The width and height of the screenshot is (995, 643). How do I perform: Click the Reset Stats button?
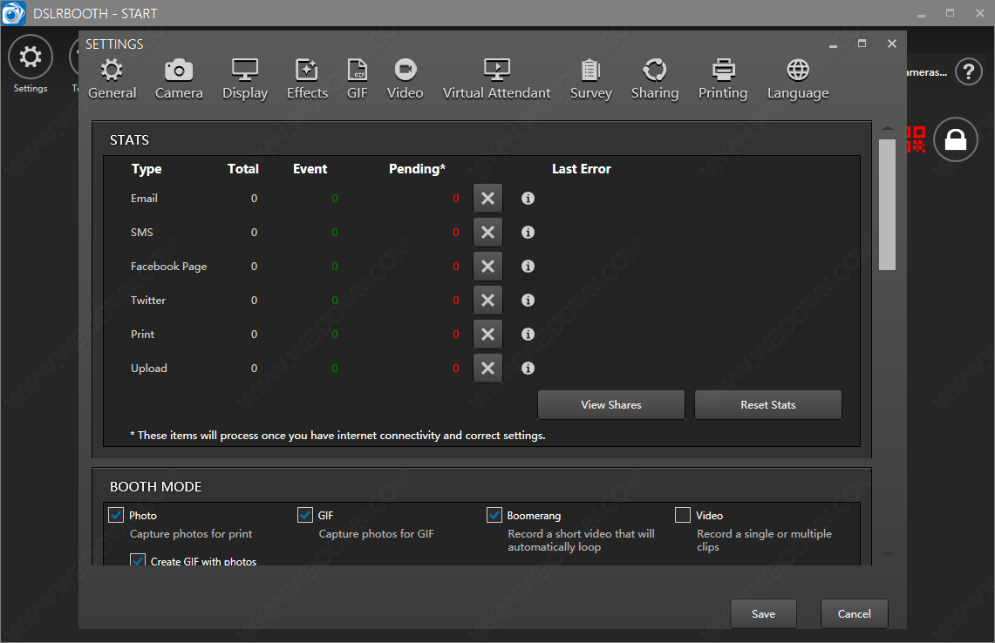click(767, 404)
